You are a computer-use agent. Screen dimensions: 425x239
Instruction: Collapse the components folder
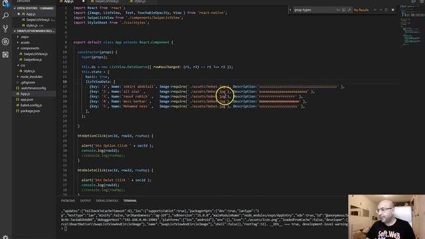click(x=29, y=48)
